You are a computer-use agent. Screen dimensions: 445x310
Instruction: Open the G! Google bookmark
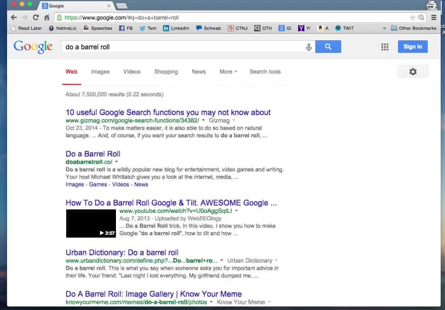point(285,28)
